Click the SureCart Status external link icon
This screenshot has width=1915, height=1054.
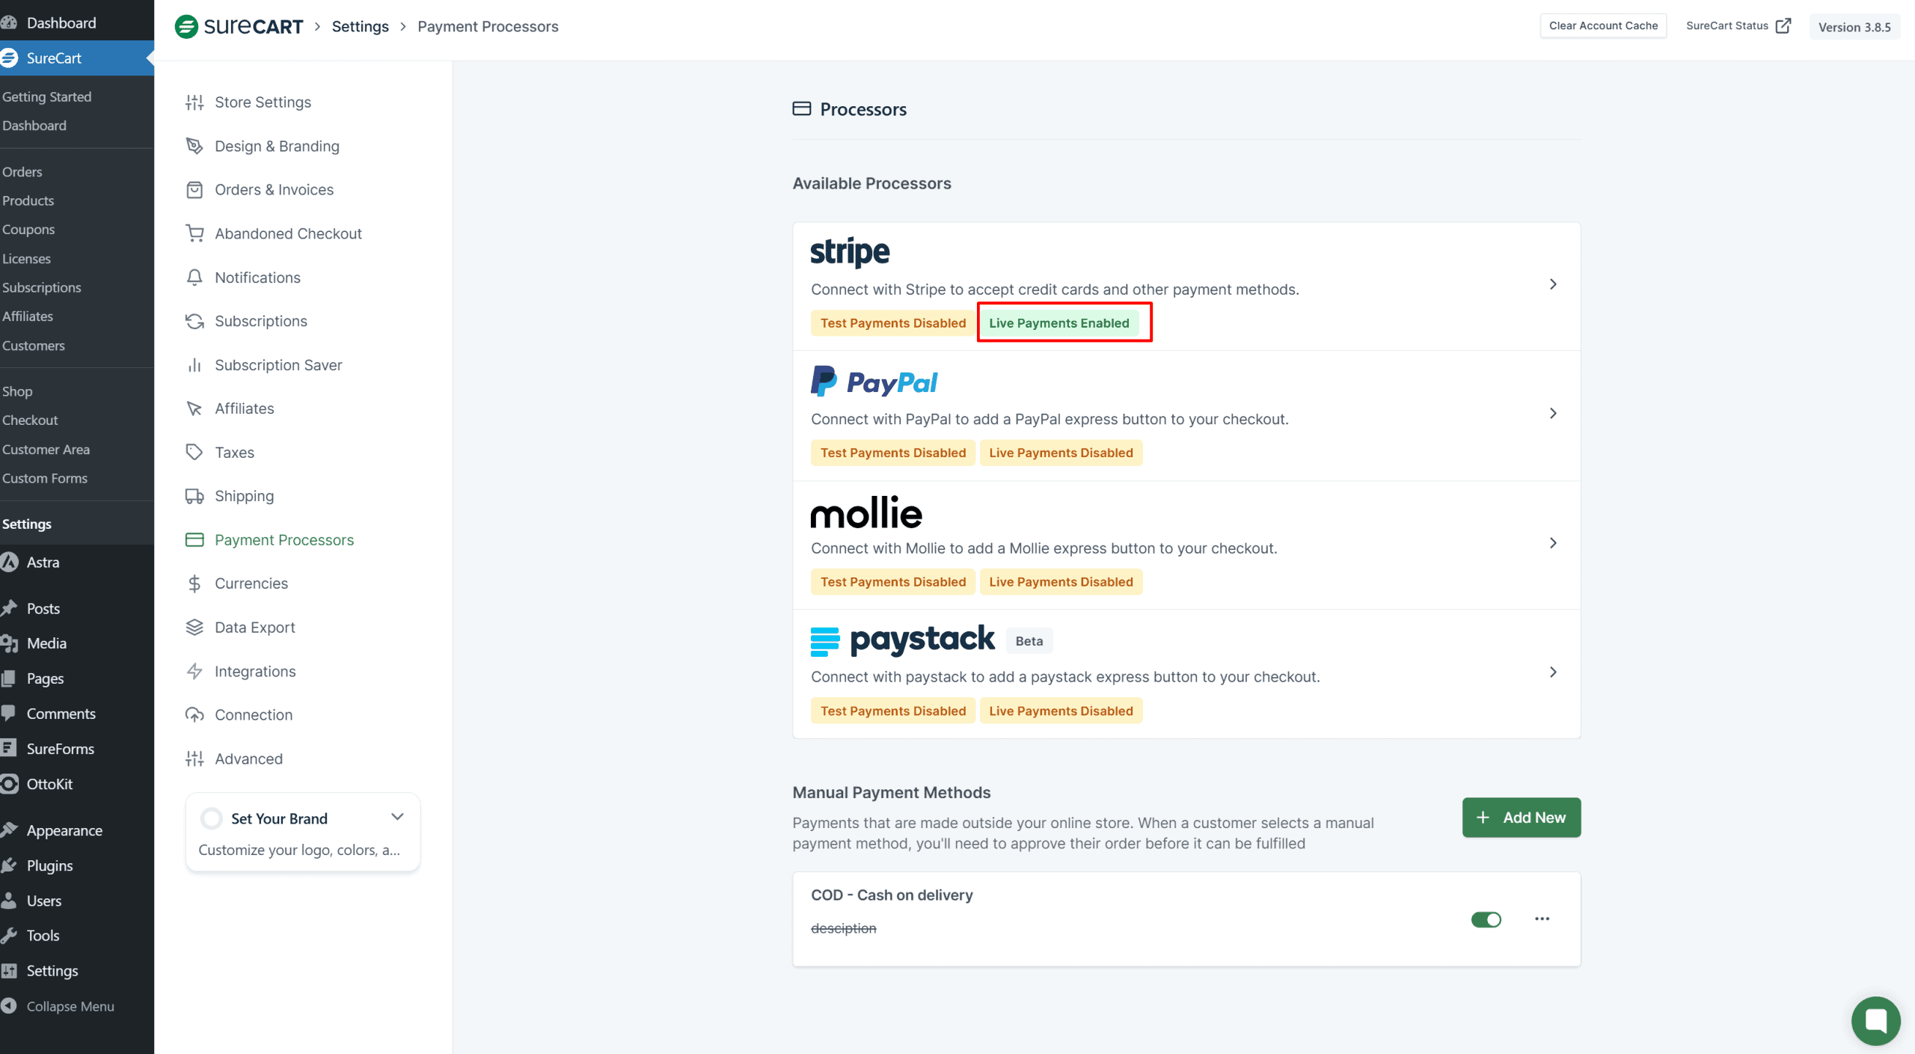click(1783, 25)
